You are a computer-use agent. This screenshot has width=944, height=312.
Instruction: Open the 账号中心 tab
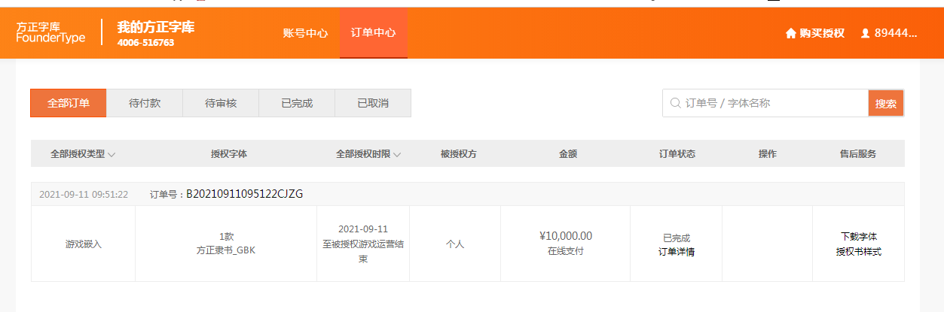[305, 33]
